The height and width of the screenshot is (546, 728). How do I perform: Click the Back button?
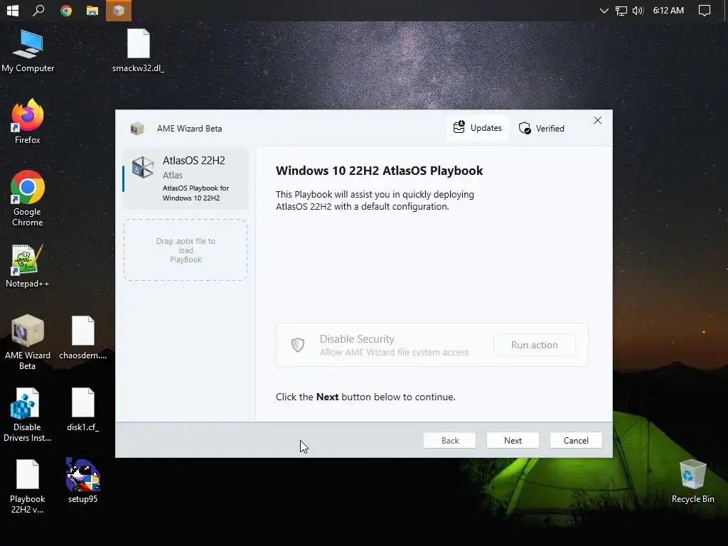click(449, 441)
